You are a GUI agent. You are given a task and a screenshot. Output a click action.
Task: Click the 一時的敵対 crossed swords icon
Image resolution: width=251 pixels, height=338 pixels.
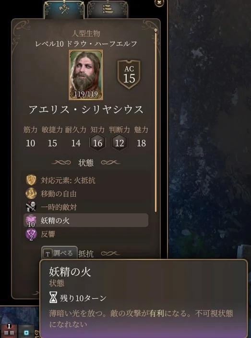pos(31,207)
